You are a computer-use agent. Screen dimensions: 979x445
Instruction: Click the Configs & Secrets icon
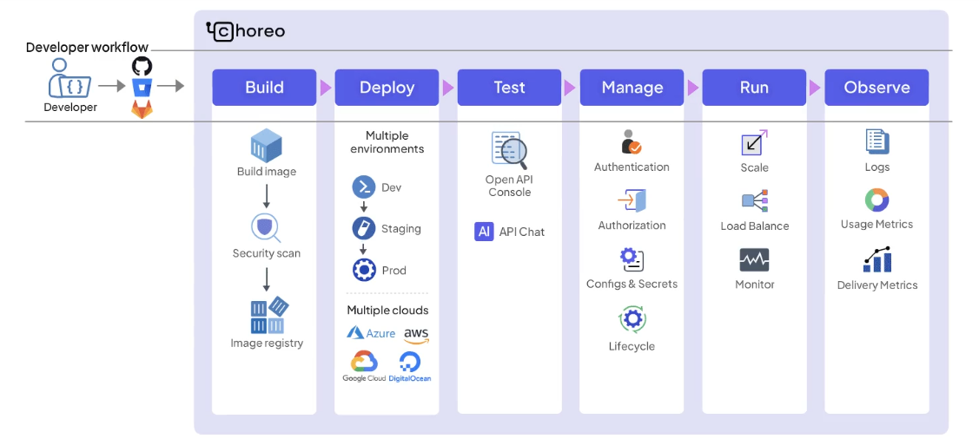[x=632, y=258]
